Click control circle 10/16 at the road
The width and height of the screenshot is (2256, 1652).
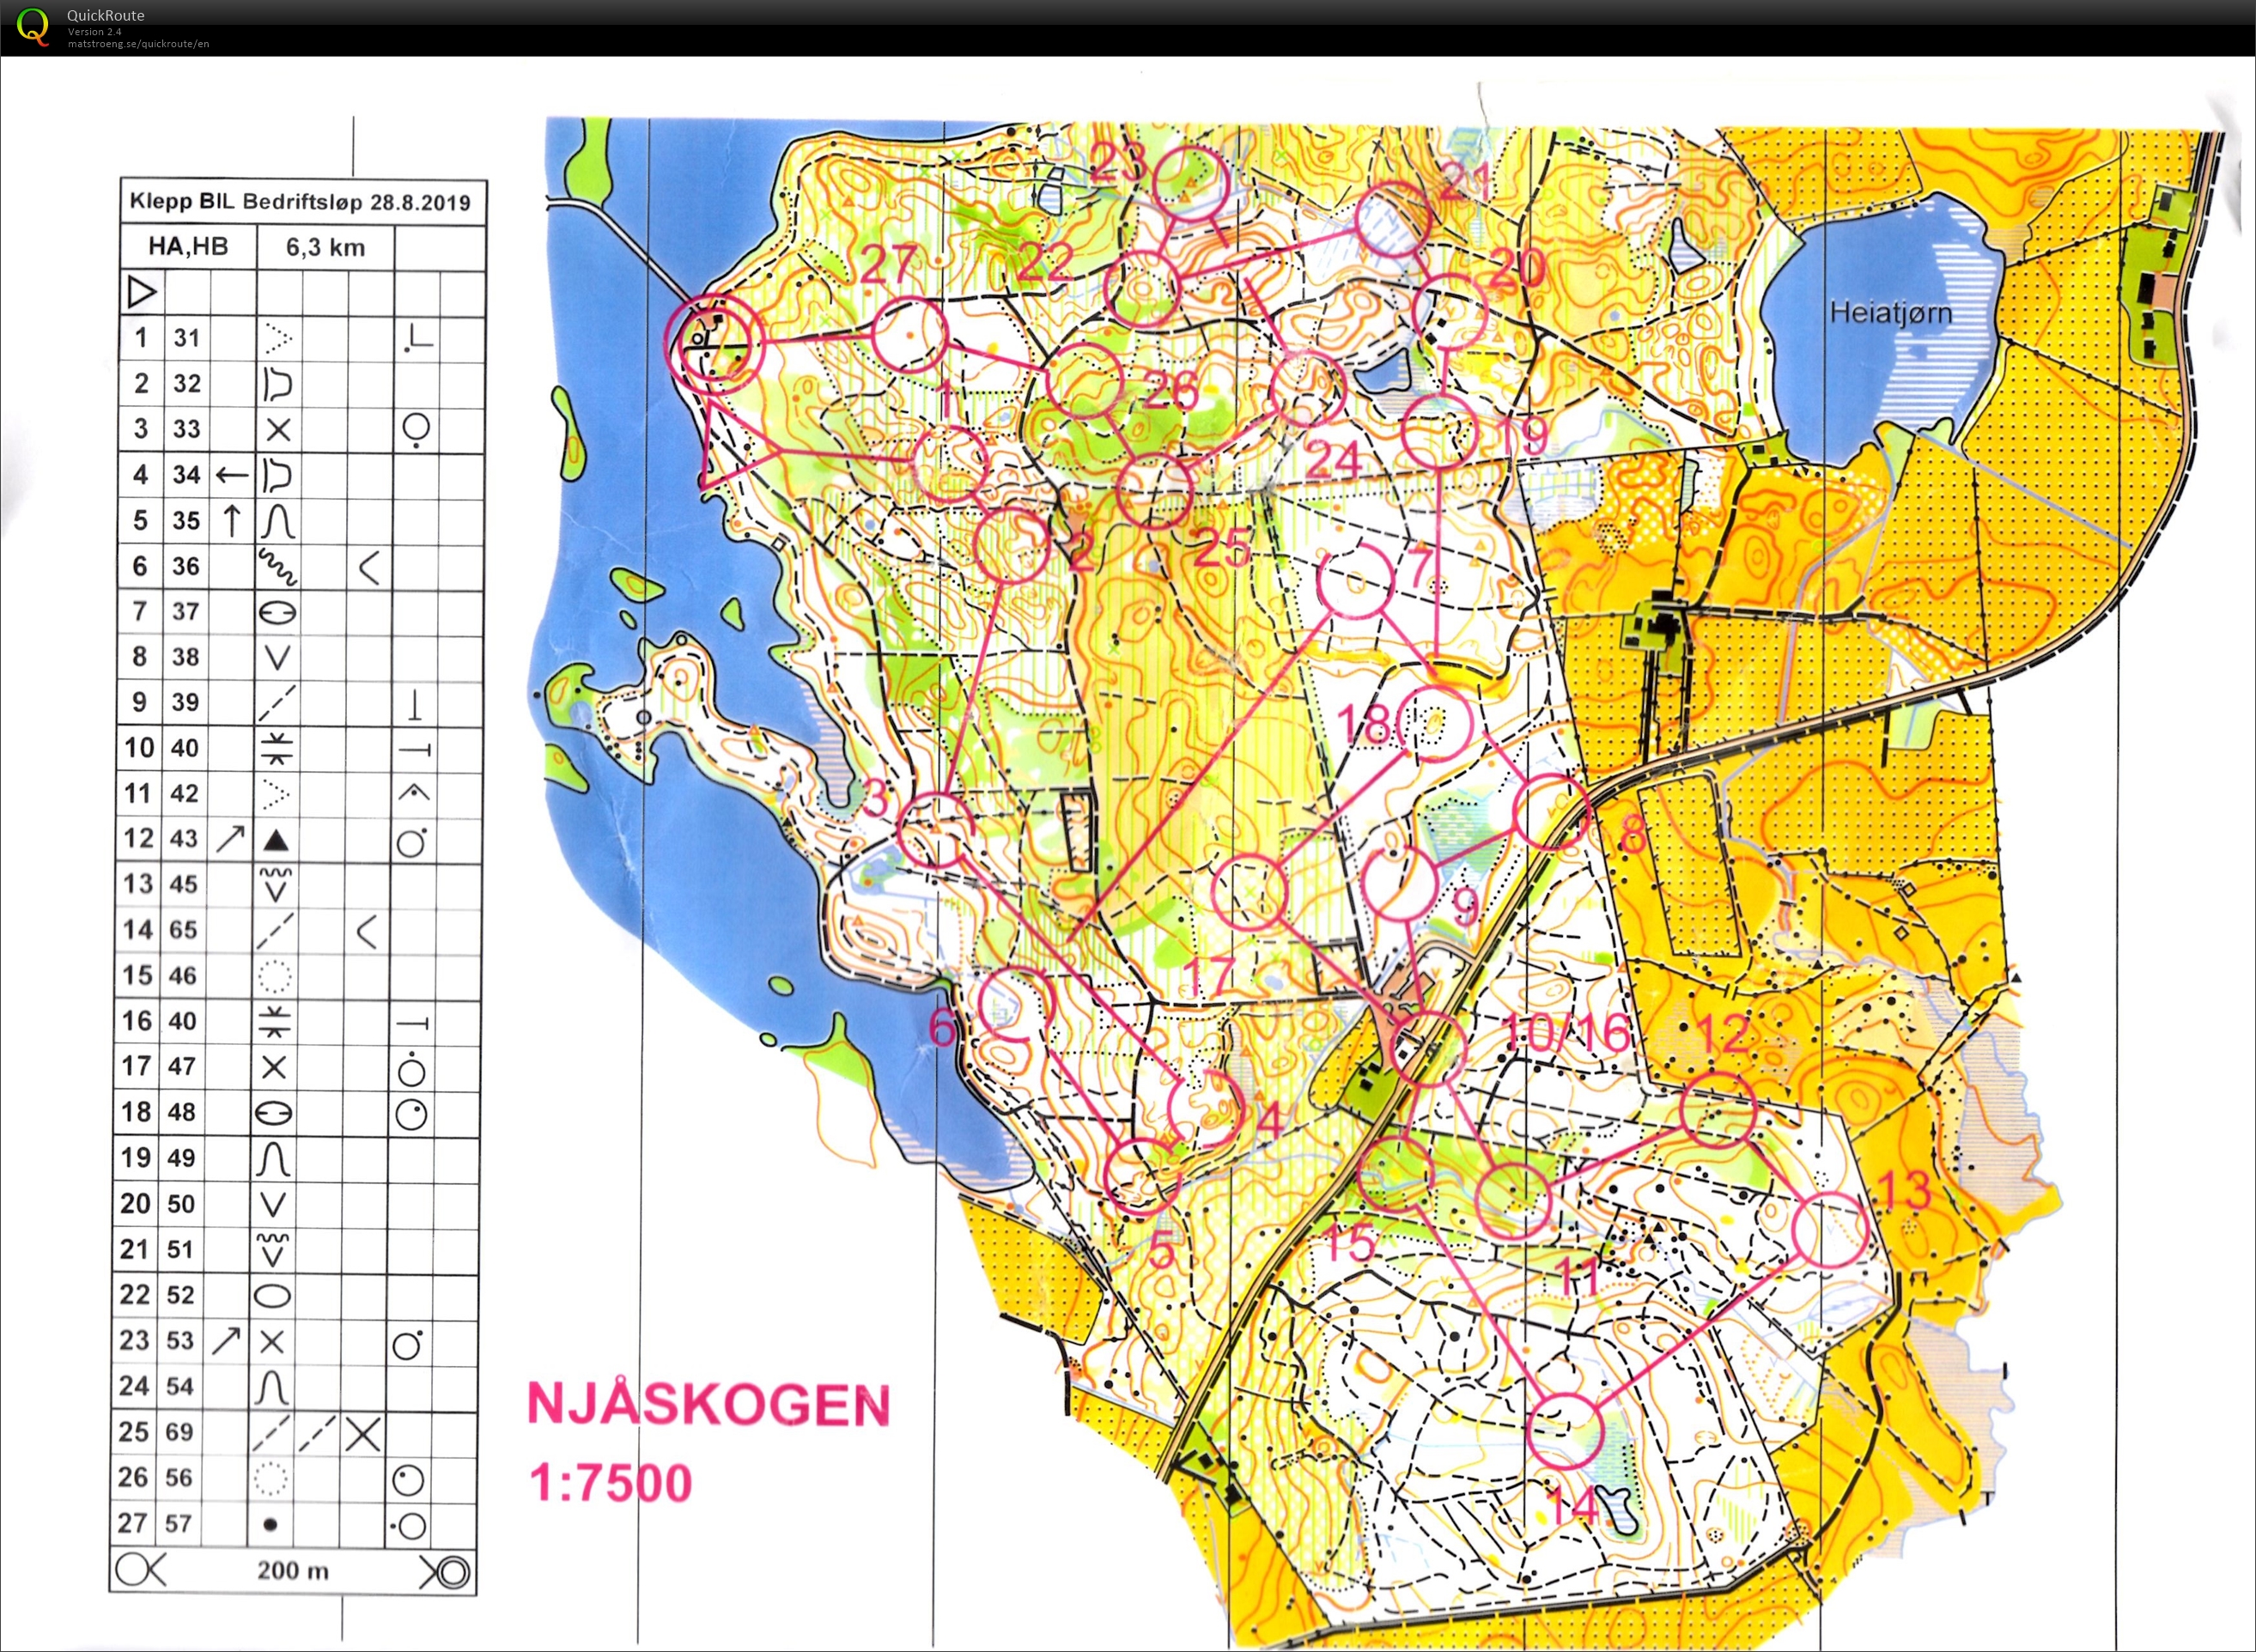(1430, 1048)
